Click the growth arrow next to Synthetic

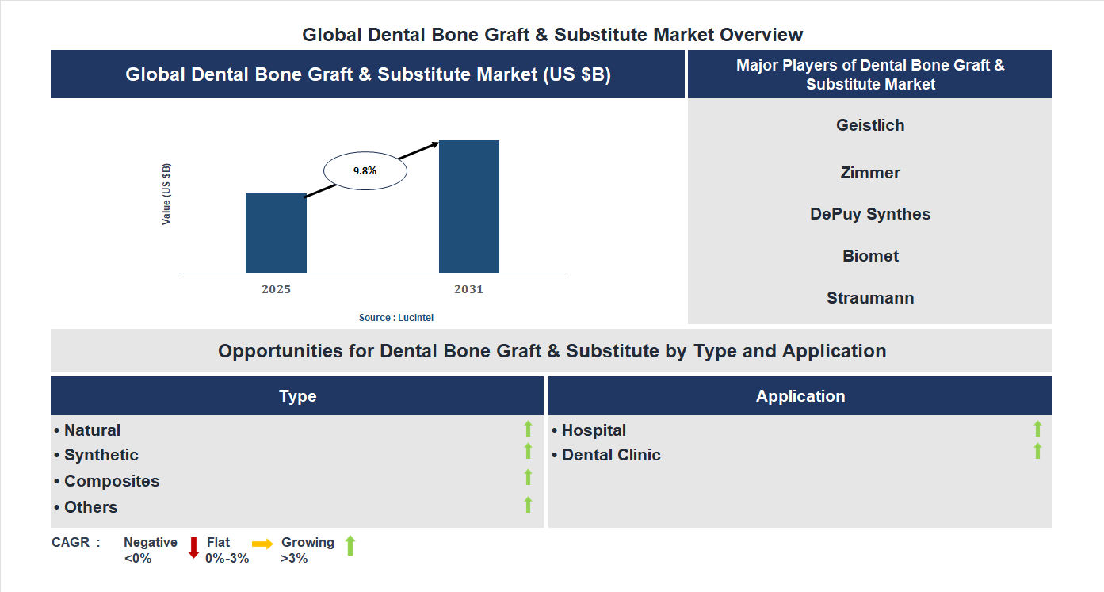(x=528, y=453)
